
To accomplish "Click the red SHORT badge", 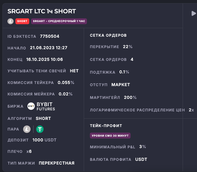I will [x=22, y=21].
